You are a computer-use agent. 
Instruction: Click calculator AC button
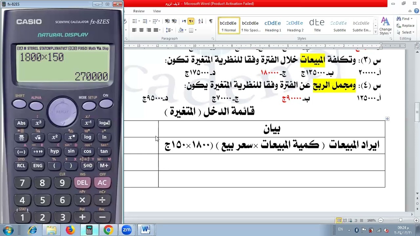102,183
